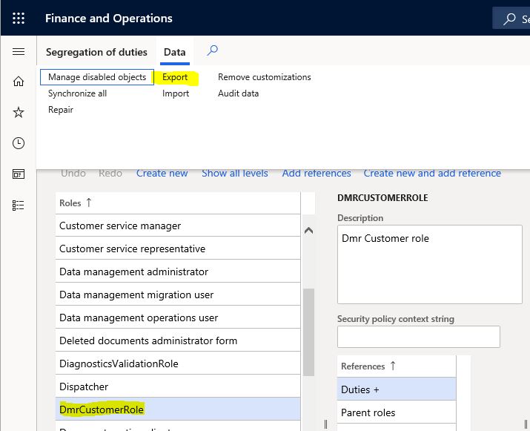
Task: Select Customer service representative role
Action: (x=178, y=249)
